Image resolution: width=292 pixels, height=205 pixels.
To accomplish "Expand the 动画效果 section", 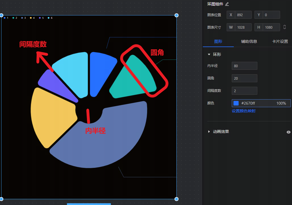I will point(209,132).
